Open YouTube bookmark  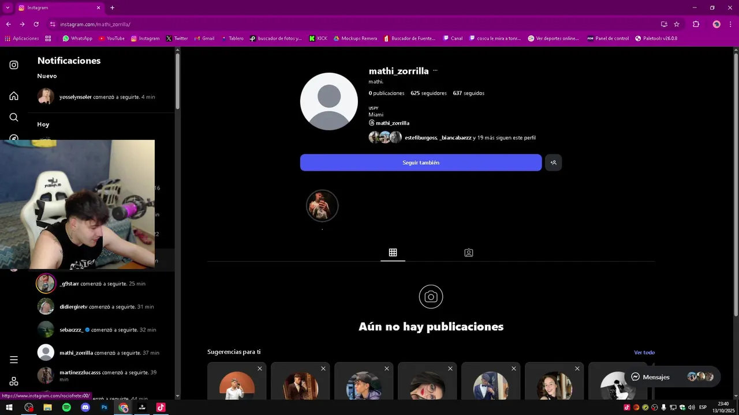click(111, 39)
